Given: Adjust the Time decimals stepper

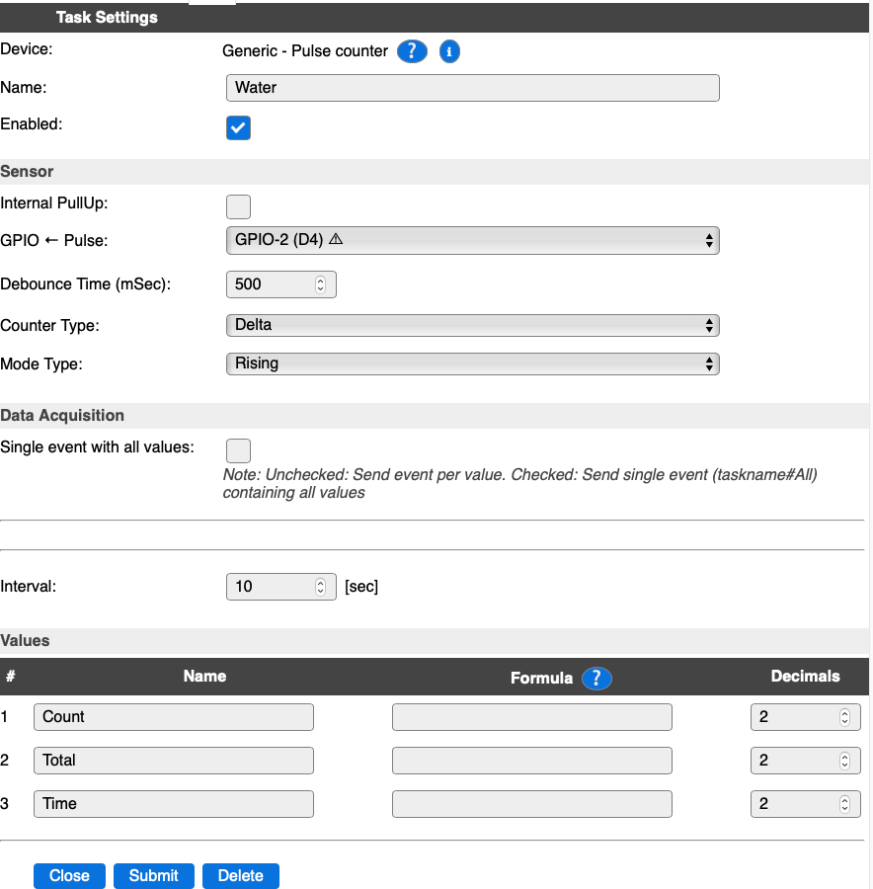Looking at the screenshot, I should (x=844, y=804).
